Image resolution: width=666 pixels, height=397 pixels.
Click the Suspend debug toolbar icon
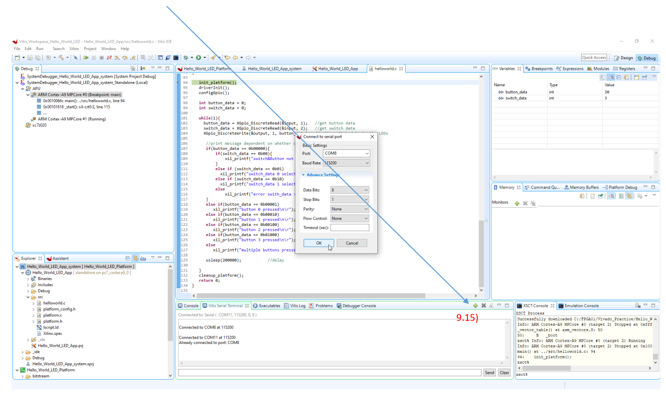(94, 57)
